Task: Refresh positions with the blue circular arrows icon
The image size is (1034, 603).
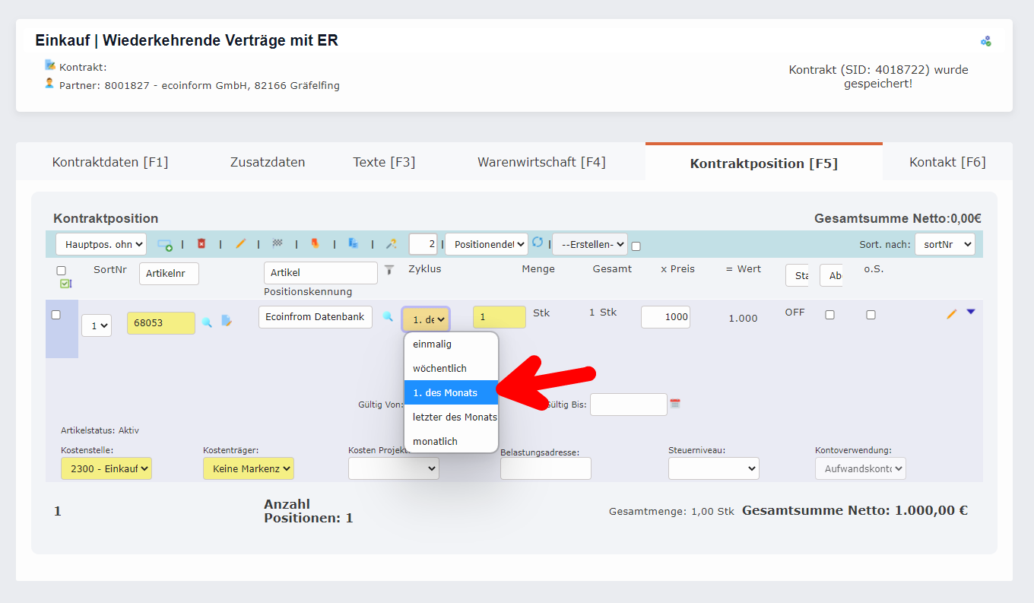Action: coord(537,243)
